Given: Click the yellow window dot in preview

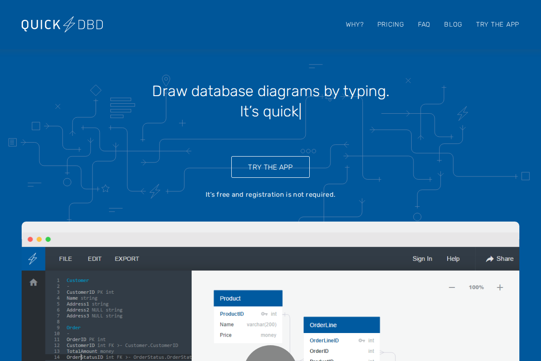Looking at the screenshot, I should (x=39, y=239).
